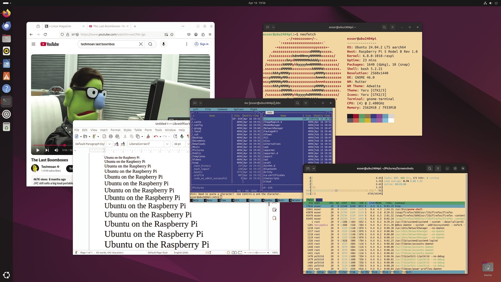The width and height of the screenshot is (501, 282).
Task: Open Rhythmbox from the Ubuntu dock
Action: pyautogui.click(x=7, y=51)
